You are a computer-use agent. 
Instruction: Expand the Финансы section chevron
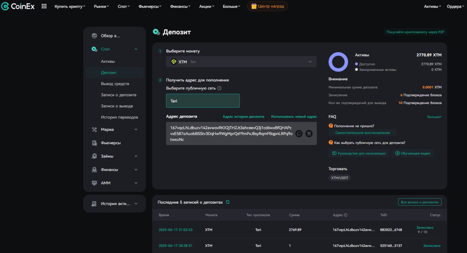[136, 169]
